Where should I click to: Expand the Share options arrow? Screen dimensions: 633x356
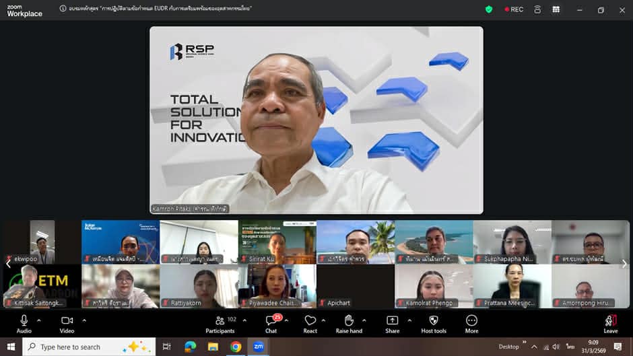pos(409,320)
